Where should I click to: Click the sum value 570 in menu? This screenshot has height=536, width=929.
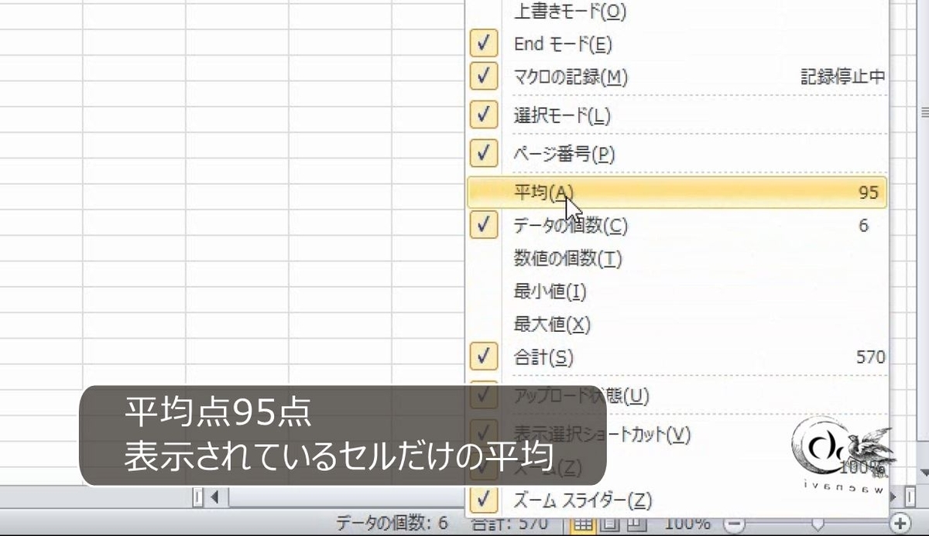click(871, 357)
